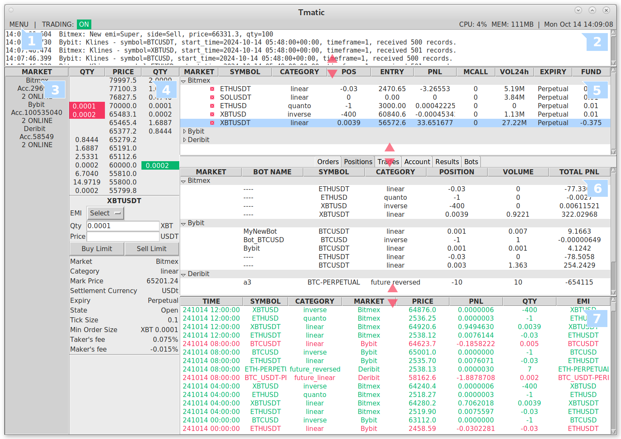The width and height of the screenshot is (621, 439).
Task: Select order book price 65465.4
Action: [x=123, y=123]
